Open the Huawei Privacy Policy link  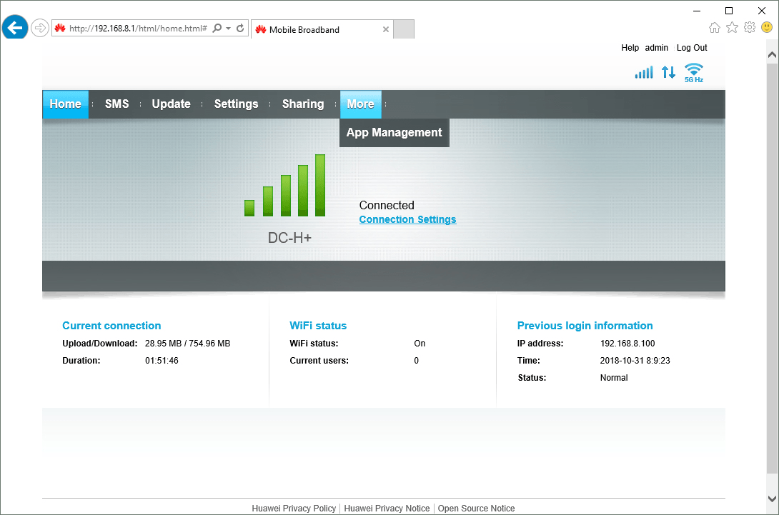pyautogui.click(x=294, y=508)
